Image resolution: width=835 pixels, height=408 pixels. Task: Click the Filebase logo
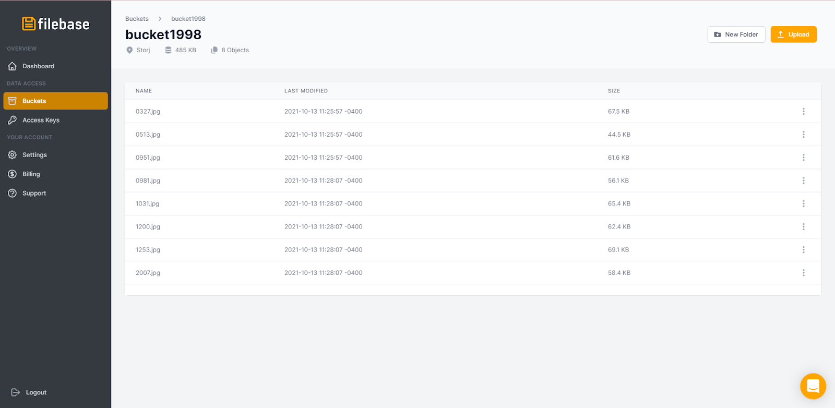click(x=56, y=24)
